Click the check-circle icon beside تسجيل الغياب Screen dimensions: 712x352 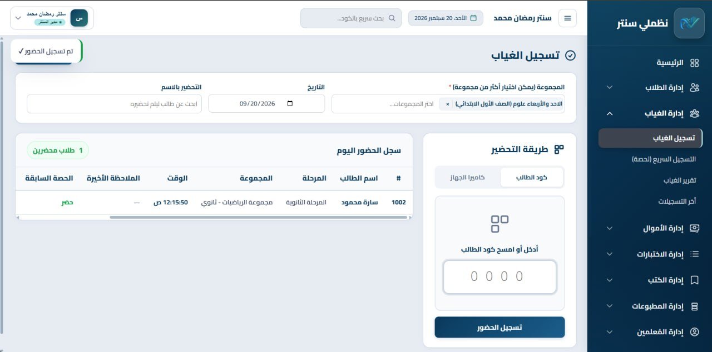click(x=570, y=56)
